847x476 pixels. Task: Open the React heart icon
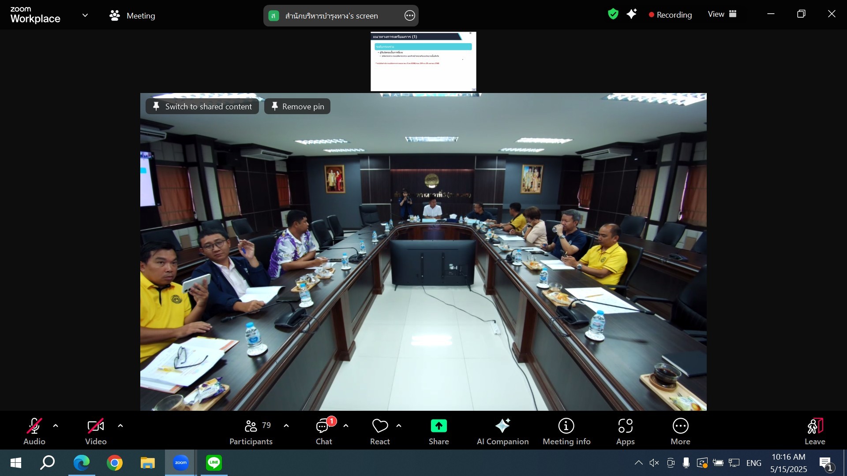380,426
